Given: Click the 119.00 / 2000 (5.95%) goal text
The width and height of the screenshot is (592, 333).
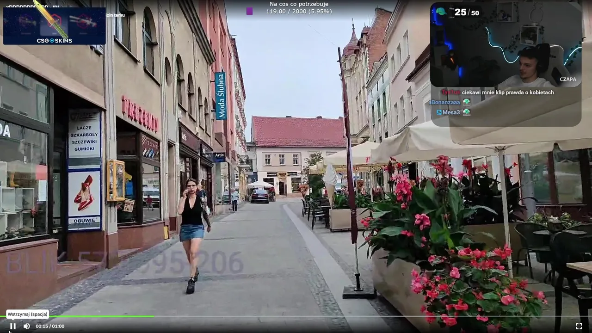Looking at the screenshot, I should coord(299,12).
